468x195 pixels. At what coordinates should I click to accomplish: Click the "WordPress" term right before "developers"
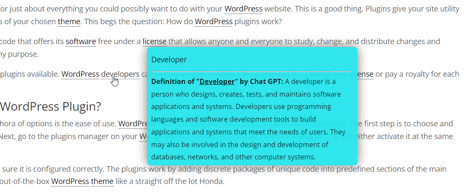[80, 74]
